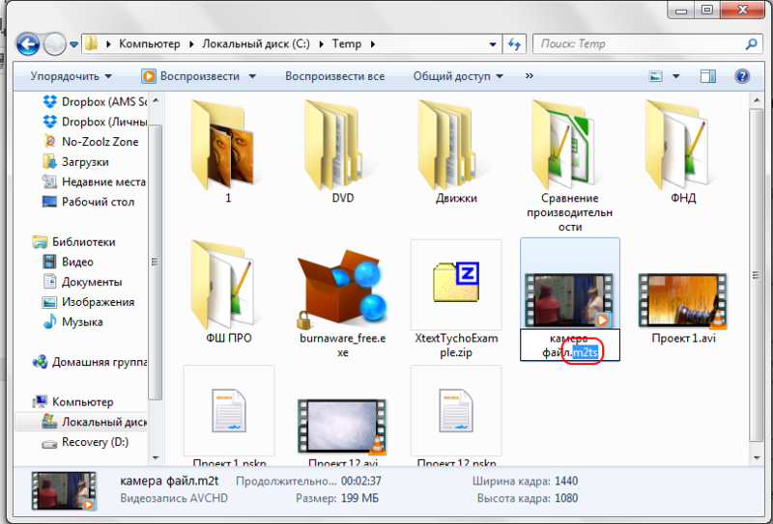Select the Проект 1.pskp file icon

point(229,411)
